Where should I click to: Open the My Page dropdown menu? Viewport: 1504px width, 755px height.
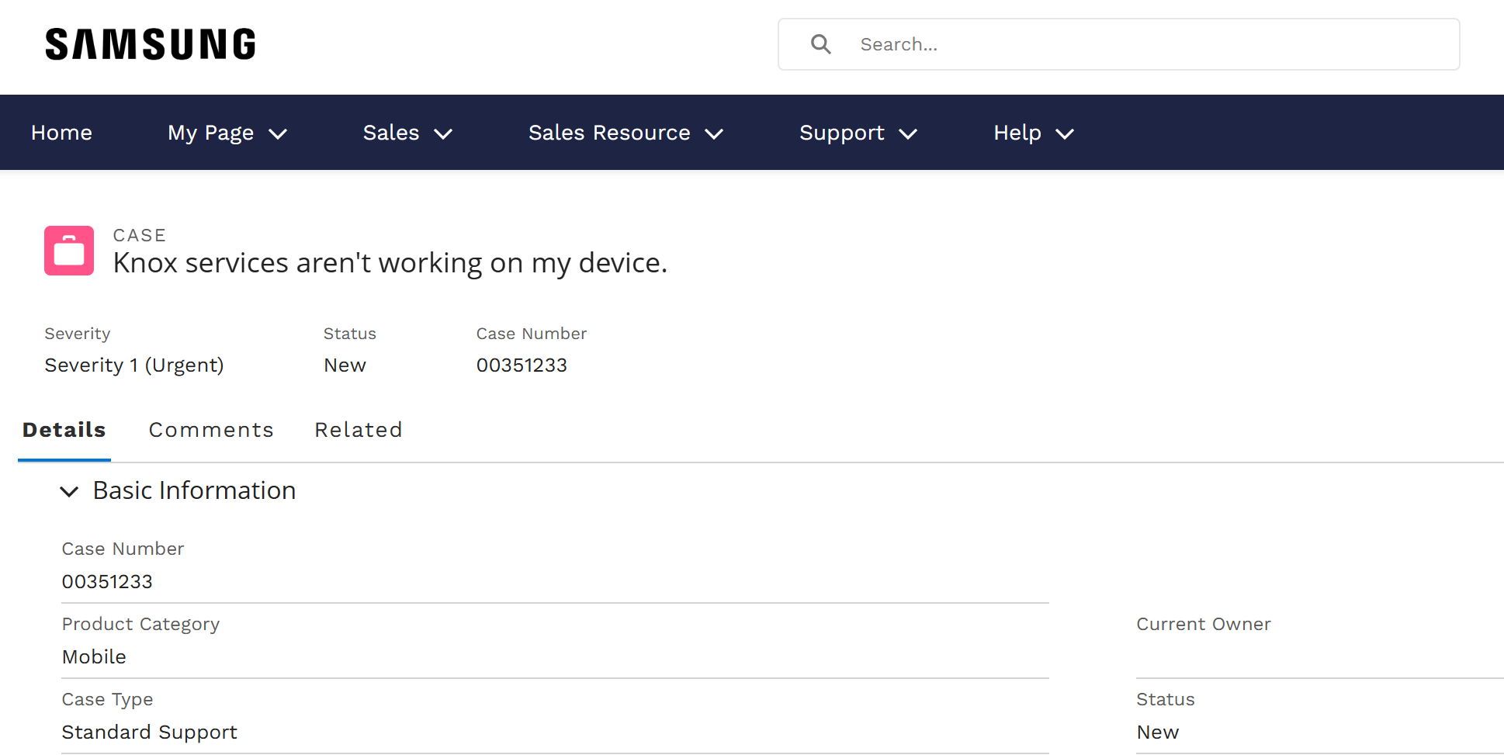click(227, 133)
